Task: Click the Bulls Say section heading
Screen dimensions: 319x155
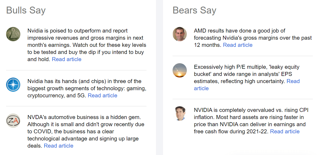Action: [x=26, y=10]
